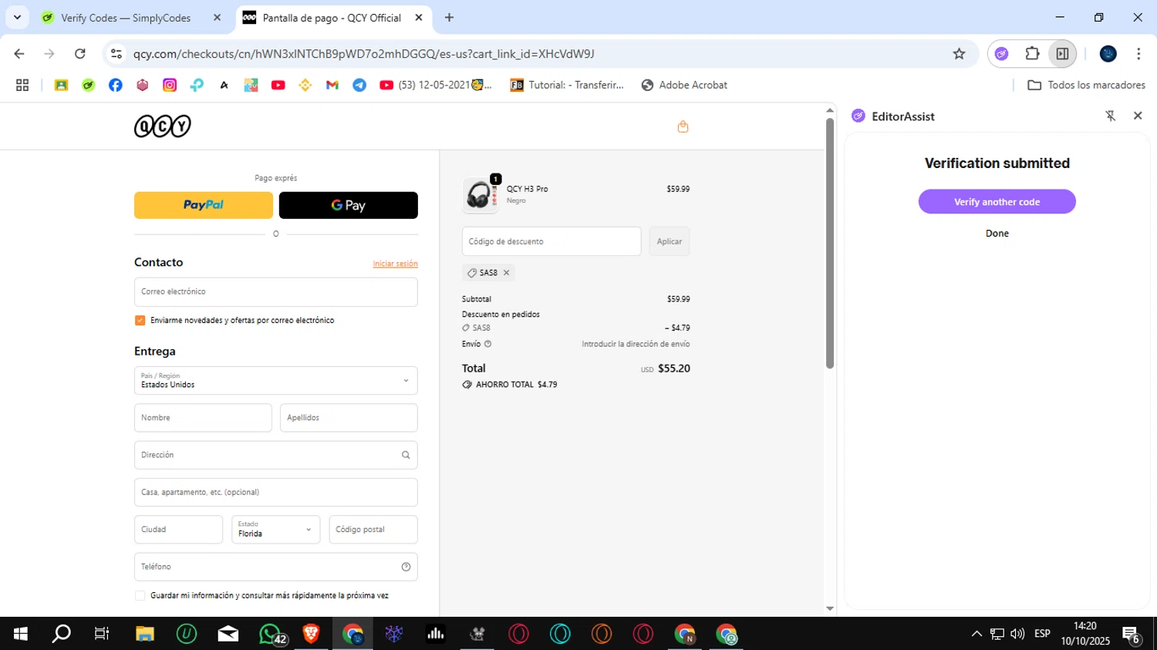Screen dimensions: 1157x650
Task: Open the Gmail bookmark icon
Action: 332,85
